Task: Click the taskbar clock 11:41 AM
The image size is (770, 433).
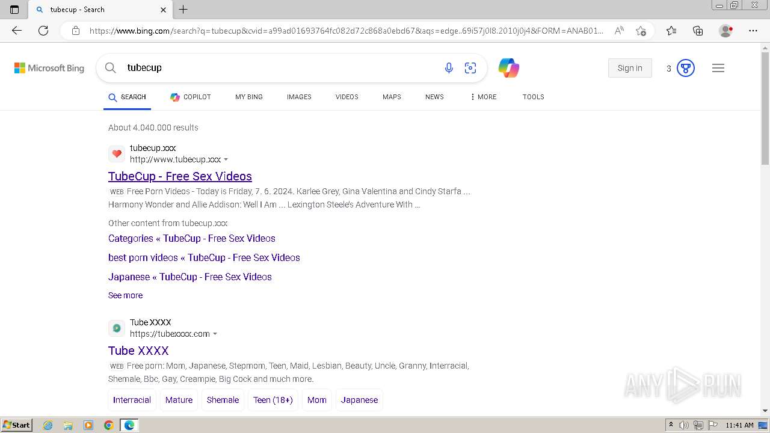Action: click(x=739, y=425)
